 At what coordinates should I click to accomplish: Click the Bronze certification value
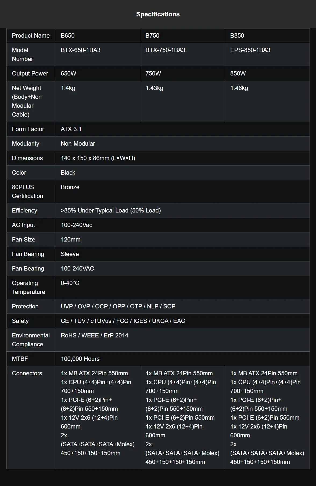click(x=70, y=187)
